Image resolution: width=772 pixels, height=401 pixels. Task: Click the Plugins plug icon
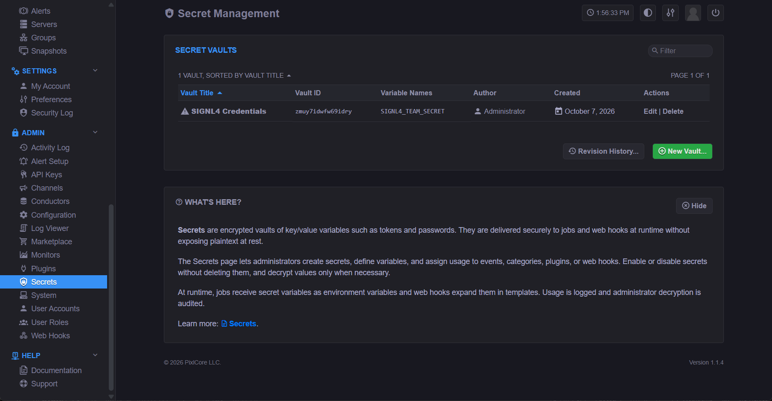click(24, 268)
